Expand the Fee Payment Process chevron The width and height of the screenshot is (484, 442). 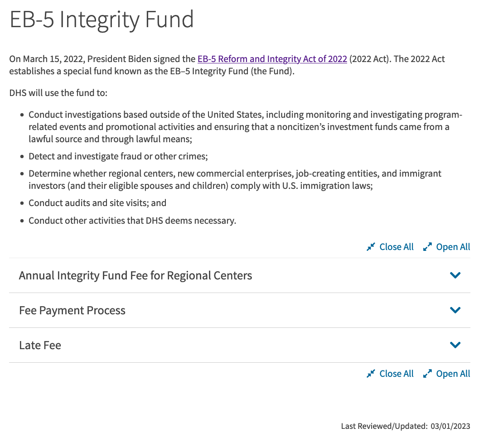pyautogui.click(x=455, y=310)
